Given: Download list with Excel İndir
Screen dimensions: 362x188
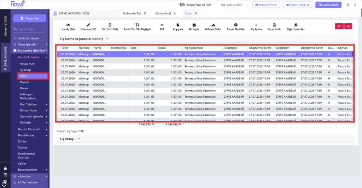Looking at the screenshot, I should pos(274,27).
